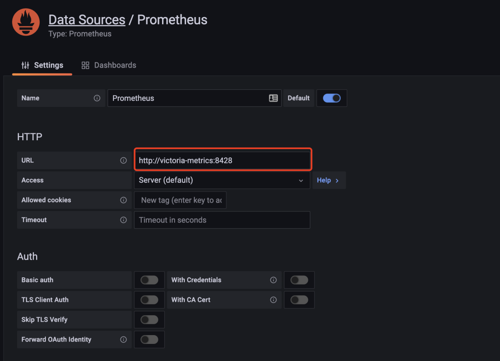Go to Data Sources breadcrumb link
The image size is (500, 361).
(x=87, y=20)
